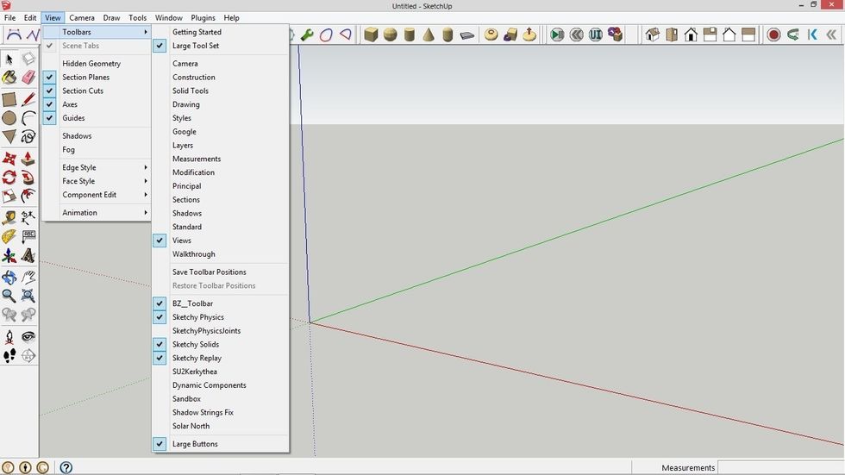845x475 pixels.
Task: Open the Window menu
Action: pos(169,18)
